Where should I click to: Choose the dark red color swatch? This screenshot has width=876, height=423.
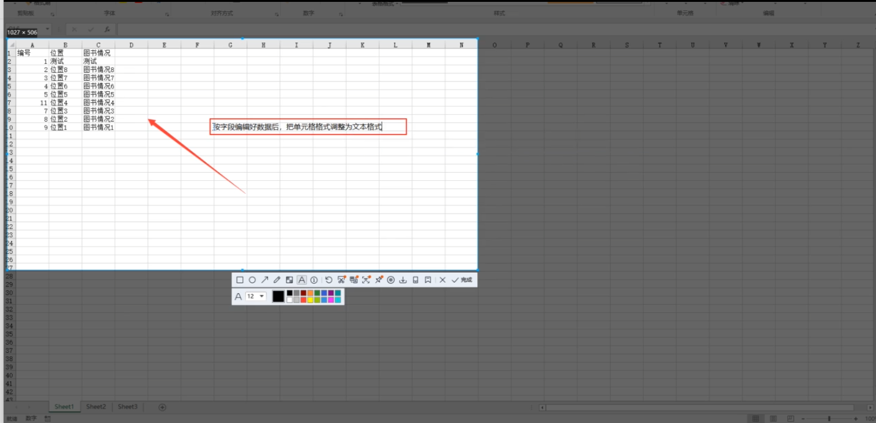tap(303, 293)
